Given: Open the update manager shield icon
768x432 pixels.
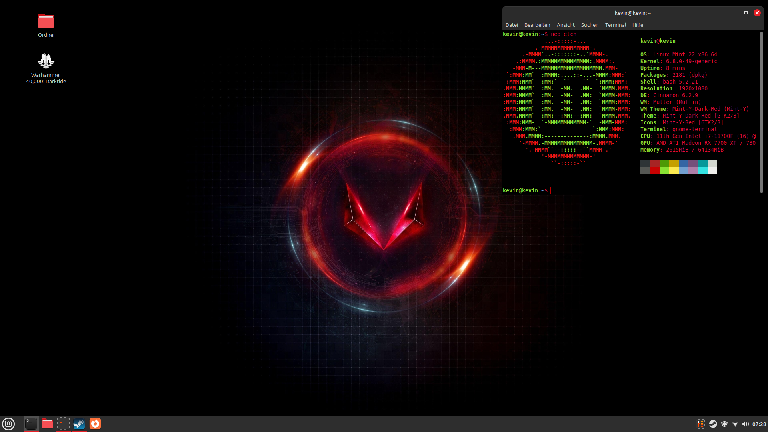Looking at the screenshot, I should click(724, 424).
